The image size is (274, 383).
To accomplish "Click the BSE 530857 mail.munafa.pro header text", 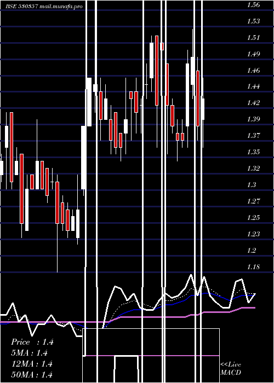I will click(x=44, y=7).
